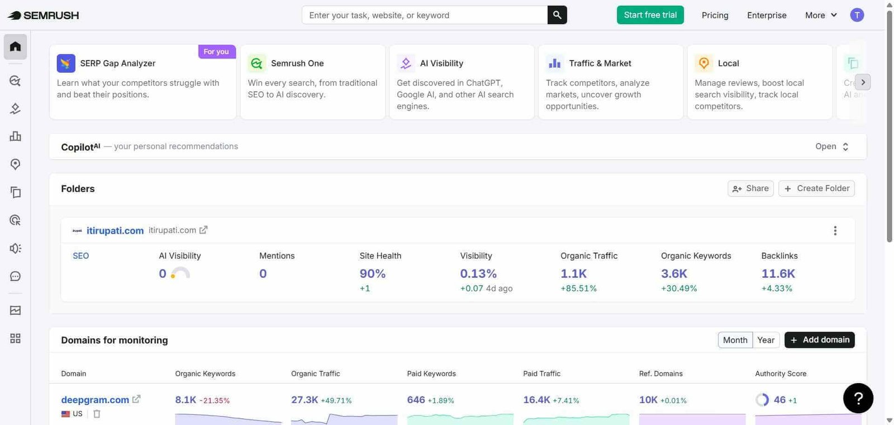
Task: Open itirupati.com external link icon
Action: point(203,230)
